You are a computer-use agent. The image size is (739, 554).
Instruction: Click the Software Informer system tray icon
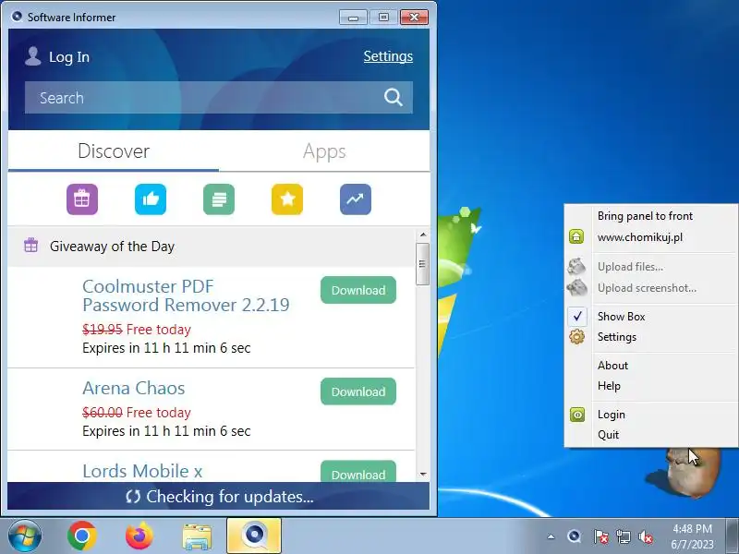coord(574,536)
